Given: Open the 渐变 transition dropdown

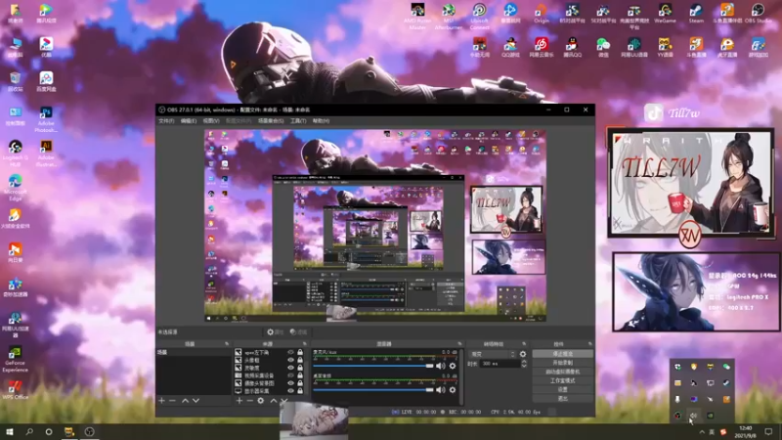Looking at the screenshot, I should [493, 354].
